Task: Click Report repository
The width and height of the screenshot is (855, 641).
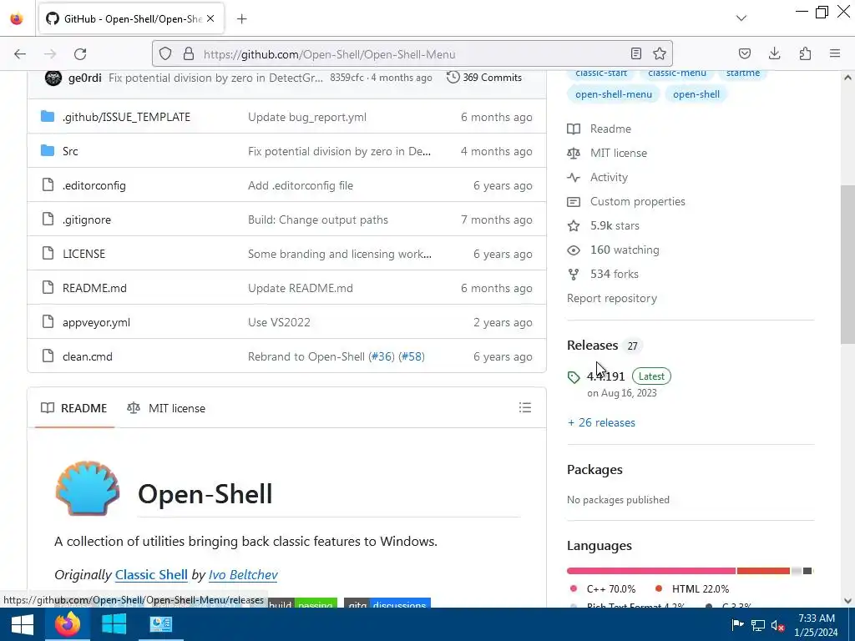Action: (612, 299)
